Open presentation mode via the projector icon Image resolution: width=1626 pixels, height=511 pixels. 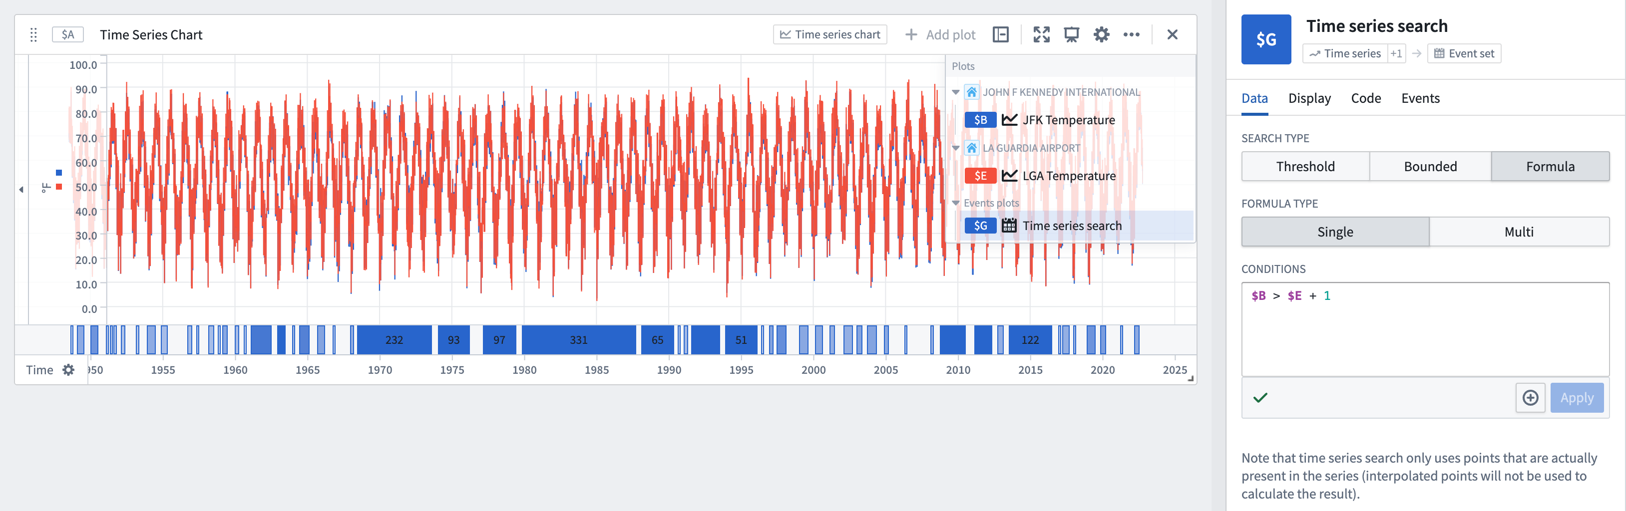point(1072,34)
